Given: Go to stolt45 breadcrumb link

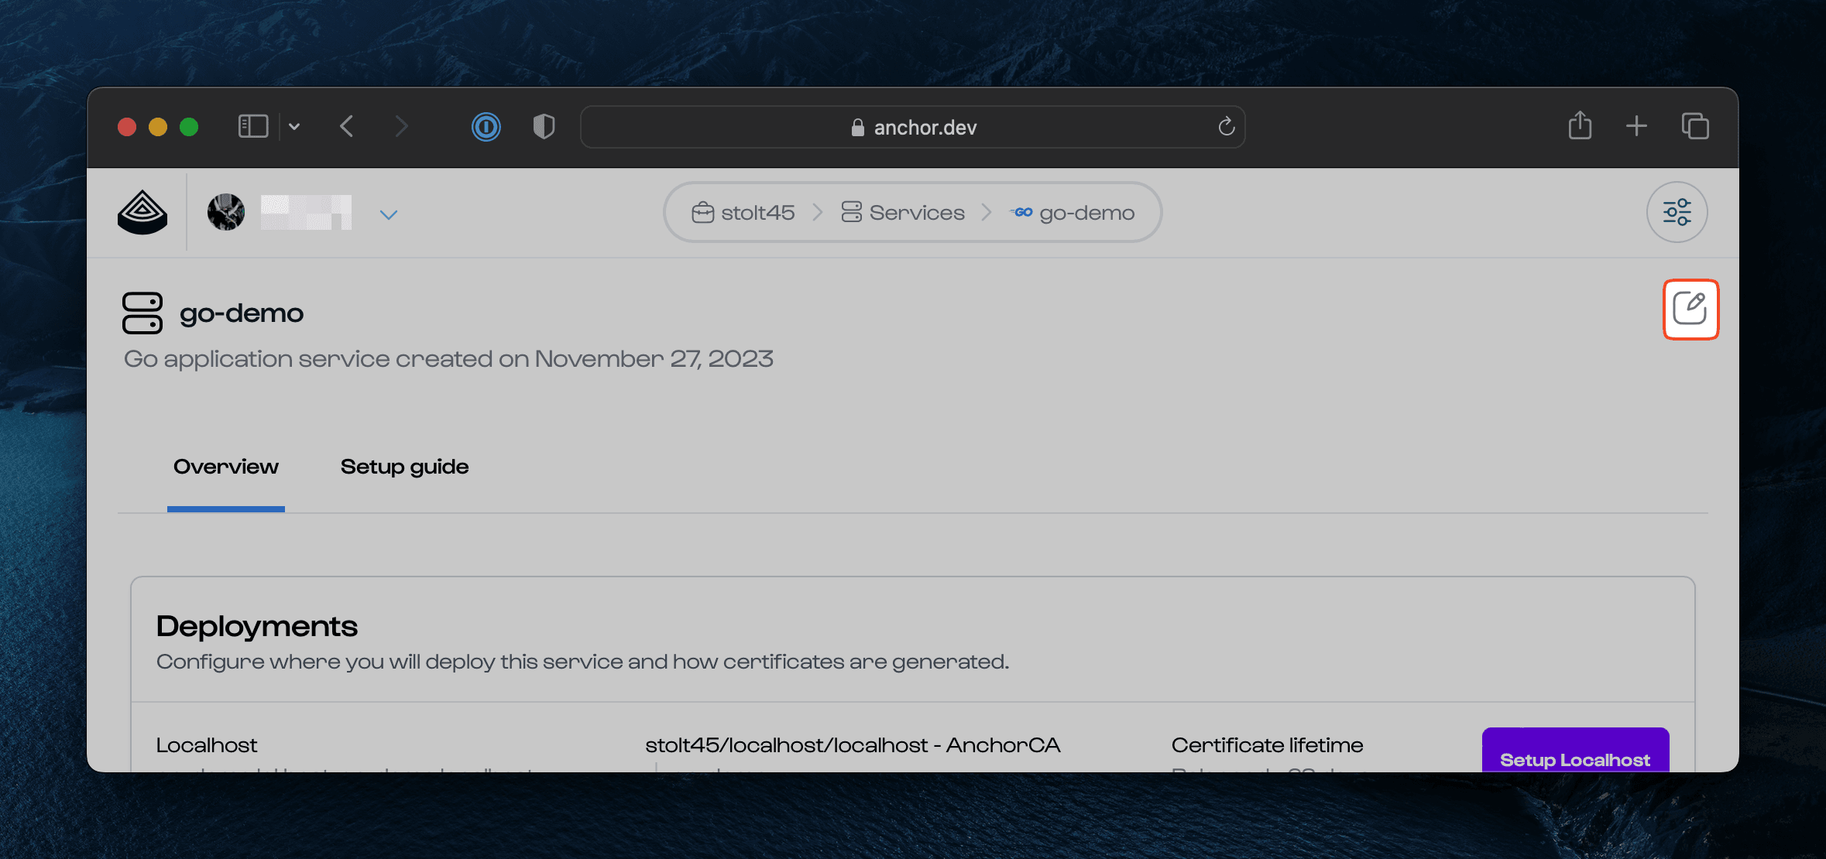Looking at the screenshot, I should point(743,213).
